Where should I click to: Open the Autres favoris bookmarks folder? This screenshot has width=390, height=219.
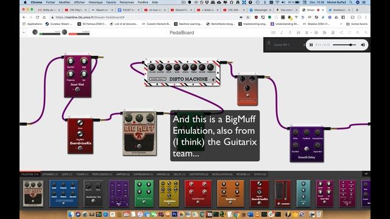click(x=356, y=24)
